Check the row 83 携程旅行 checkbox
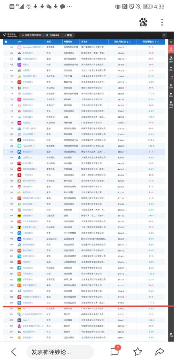Viewport: 174px width, 362px height. 6,152
